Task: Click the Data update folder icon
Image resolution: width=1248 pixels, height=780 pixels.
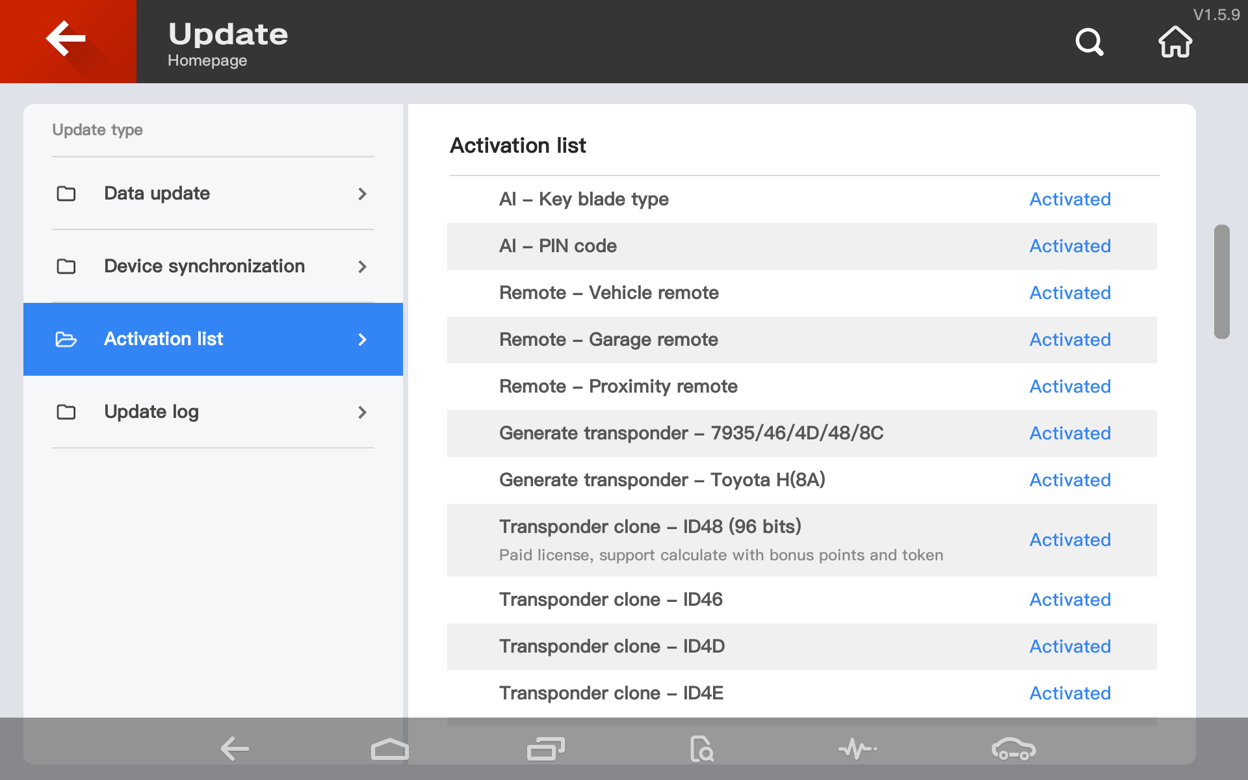Action: pos(66,194)
